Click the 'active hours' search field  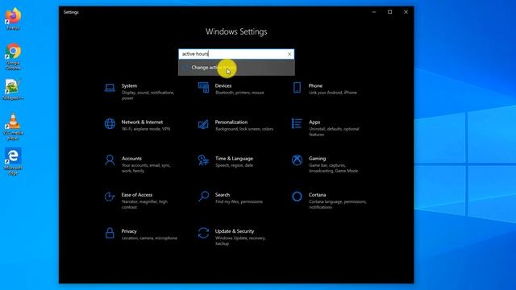point(236,54)
